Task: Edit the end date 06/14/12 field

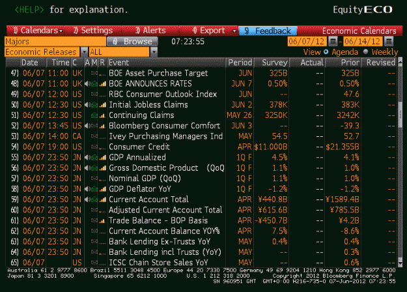Action: [363, 41]
